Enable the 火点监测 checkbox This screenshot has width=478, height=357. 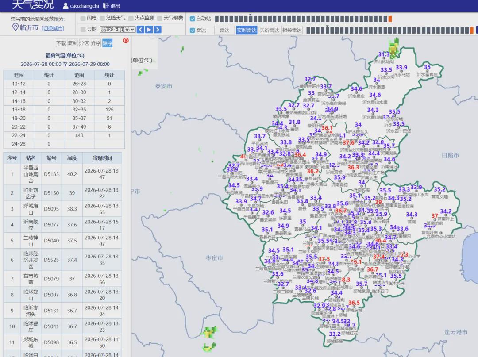(x=131, y=18)
